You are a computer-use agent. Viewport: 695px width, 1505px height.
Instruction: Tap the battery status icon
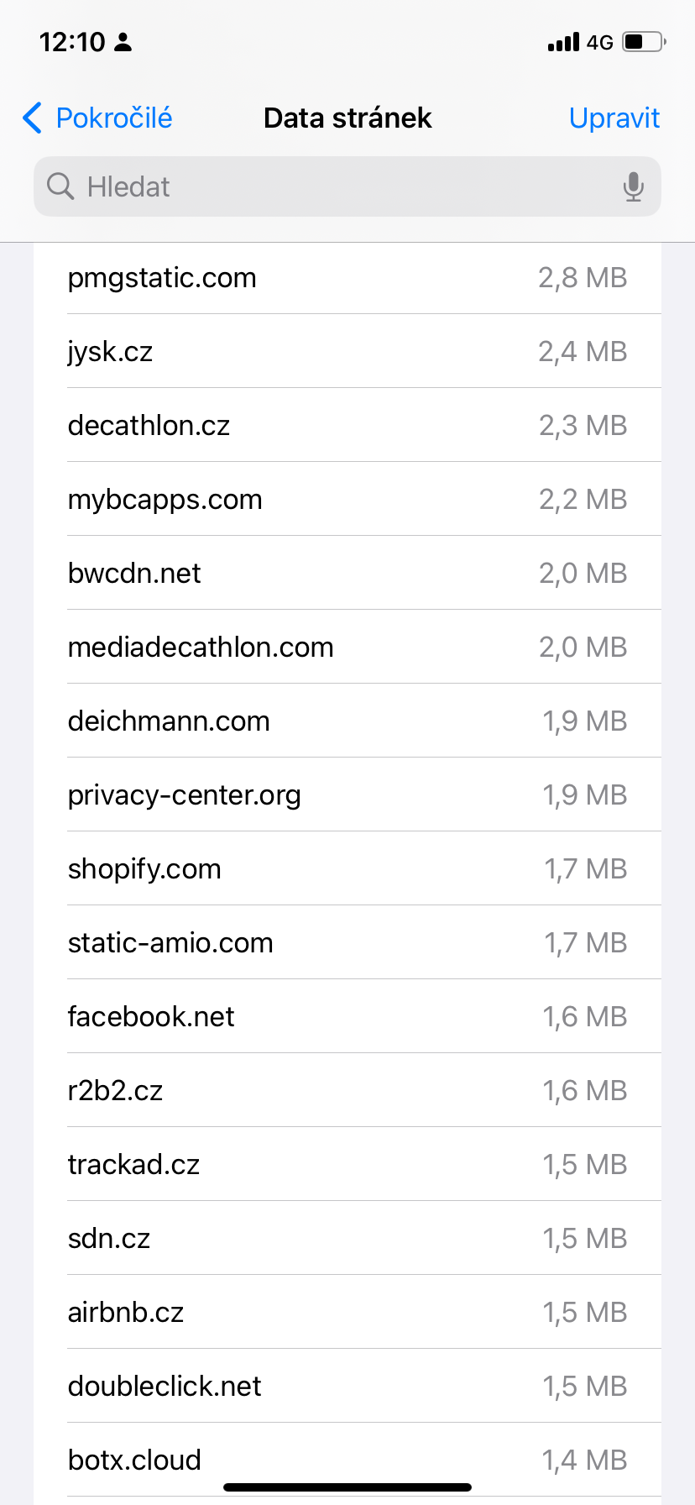point(644,42)
